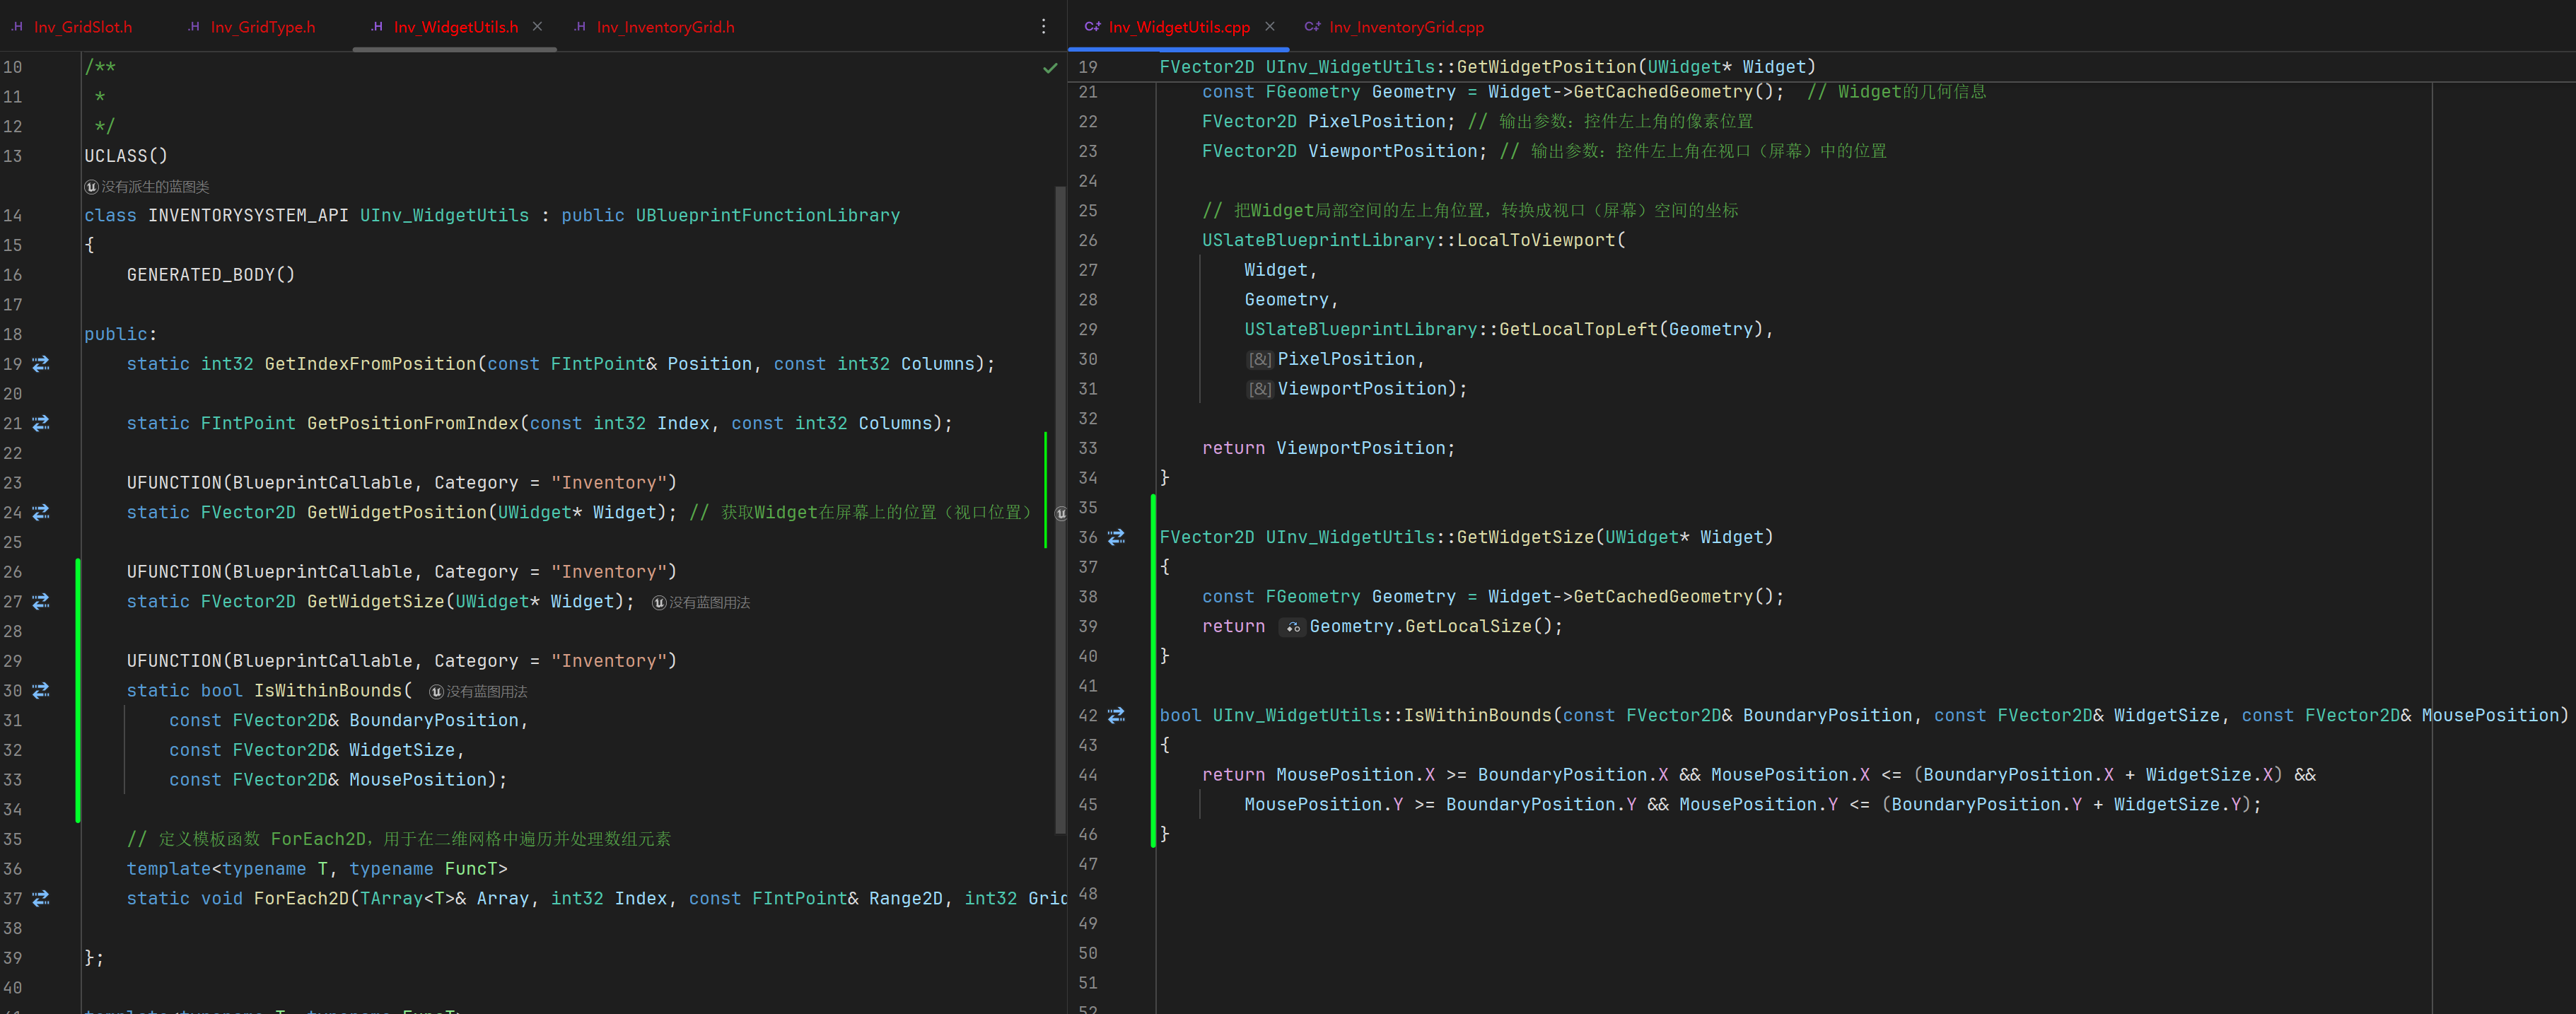
Task: Click gutter icon beside ForEach2D declaration
Action: pyautogui.click(x=41, y=898)
